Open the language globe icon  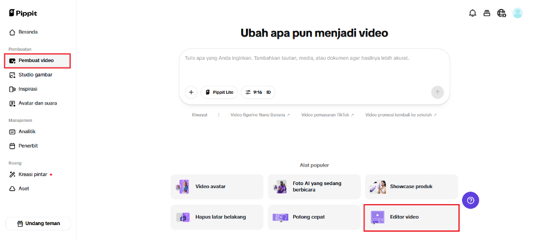pos(502,13)
